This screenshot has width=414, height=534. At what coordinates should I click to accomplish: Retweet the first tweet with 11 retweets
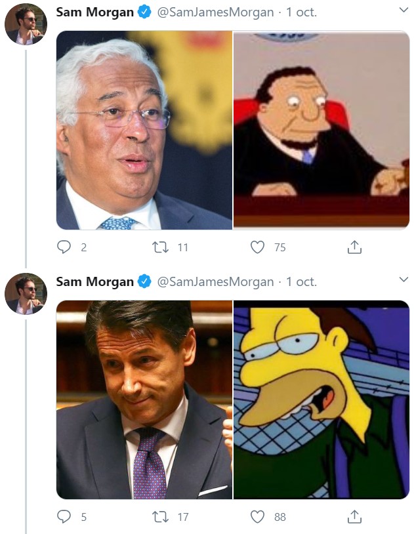pyautogui.click(x=160, y=247)
